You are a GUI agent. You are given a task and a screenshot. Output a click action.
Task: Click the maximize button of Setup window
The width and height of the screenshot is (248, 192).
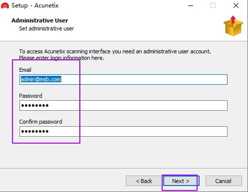click(x=213, y=5)
